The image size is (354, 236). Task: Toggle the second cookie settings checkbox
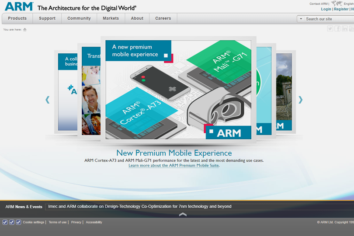click(x=12, y=222)
